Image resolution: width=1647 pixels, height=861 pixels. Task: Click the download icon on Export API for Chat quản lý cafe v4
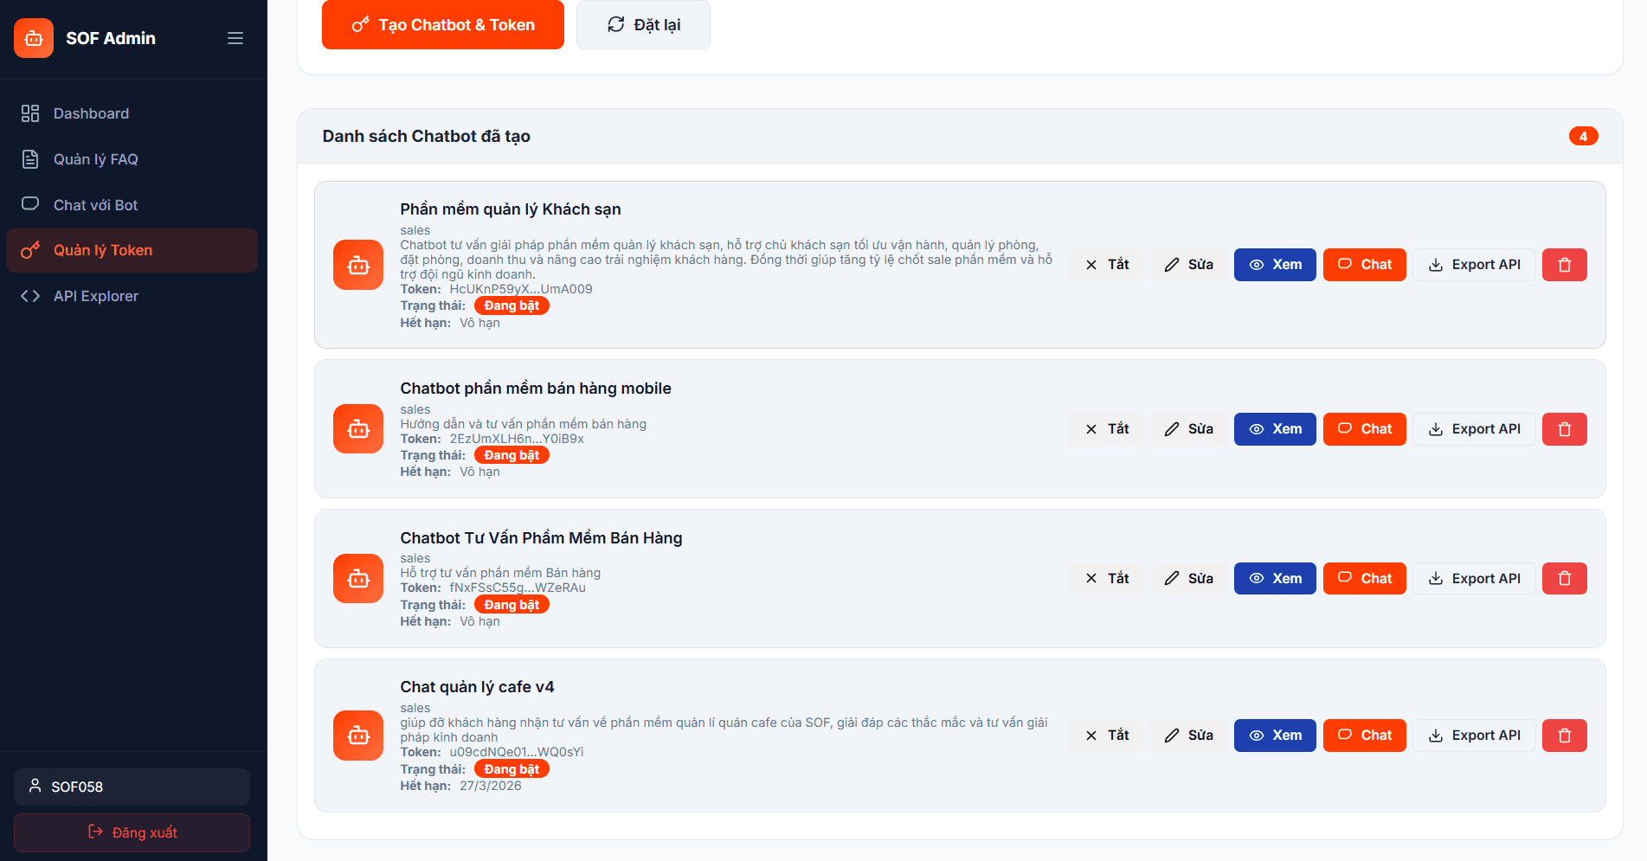click(1437, 735)
